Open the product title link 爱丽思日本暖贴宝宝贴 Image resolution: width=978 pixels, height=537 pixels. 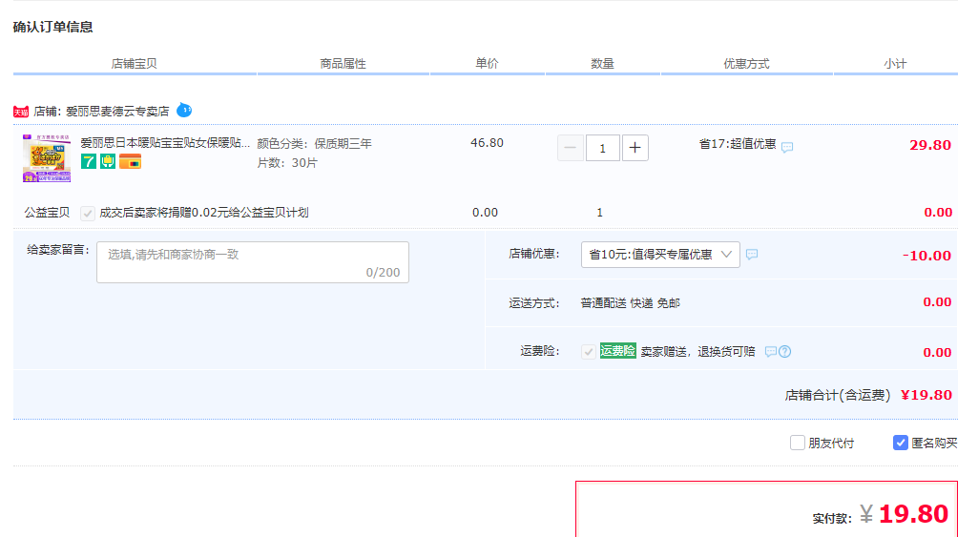pos(165,143)
